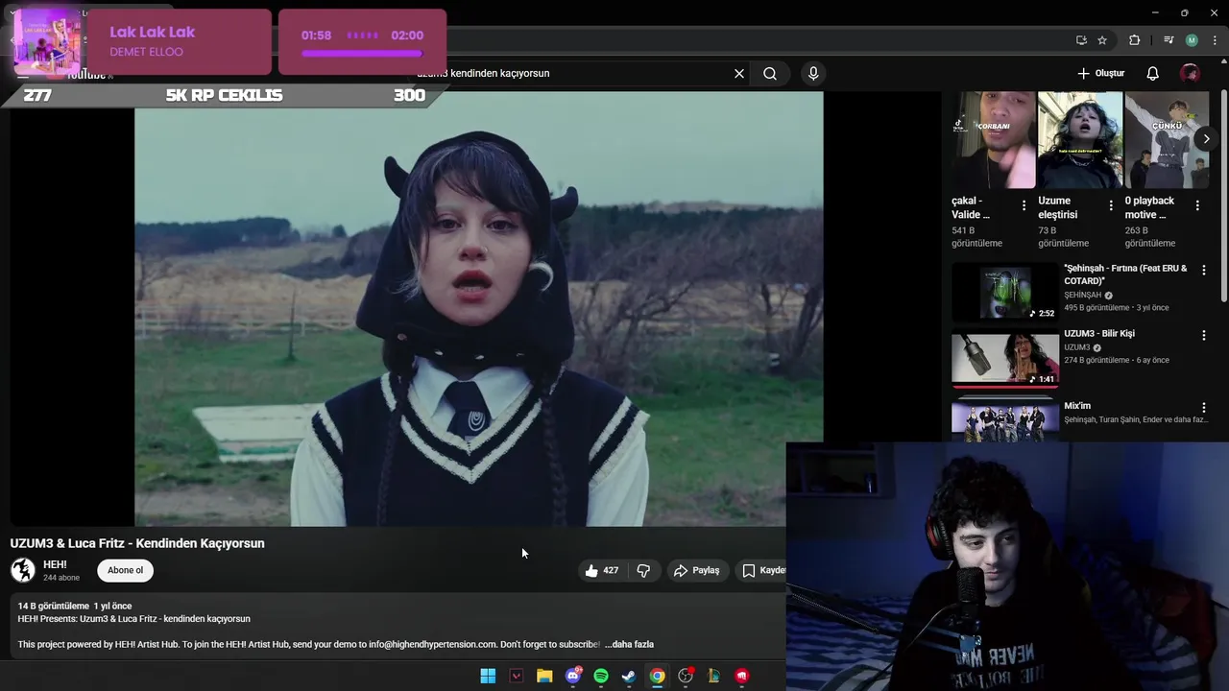
Task: Open the Windows Start button
Action: click(488, 676)
